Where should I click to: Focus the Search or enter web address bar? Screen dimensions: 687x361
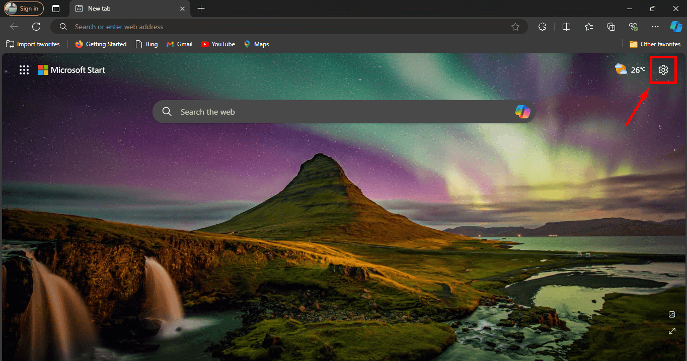point(289,27)
